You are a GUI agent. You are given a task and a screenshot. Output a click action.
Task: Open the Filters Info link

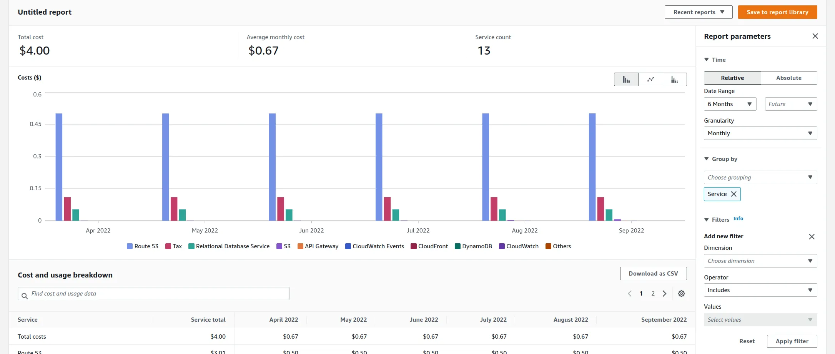pos(738,219)
